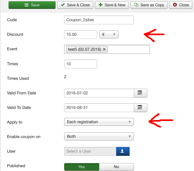Focus the Code input field

(99, 20)
